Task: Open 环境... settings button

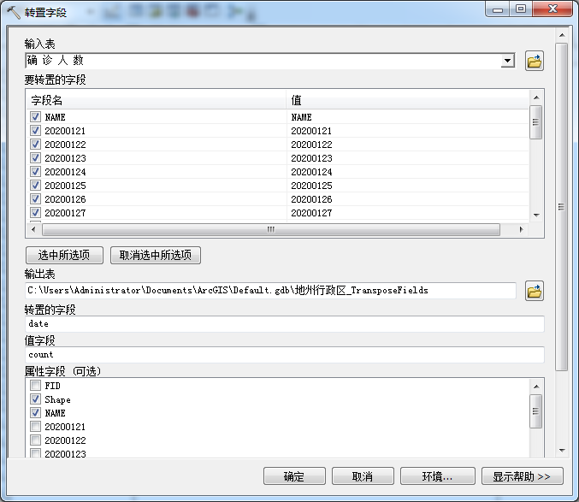Action: (x=438, y=476)
